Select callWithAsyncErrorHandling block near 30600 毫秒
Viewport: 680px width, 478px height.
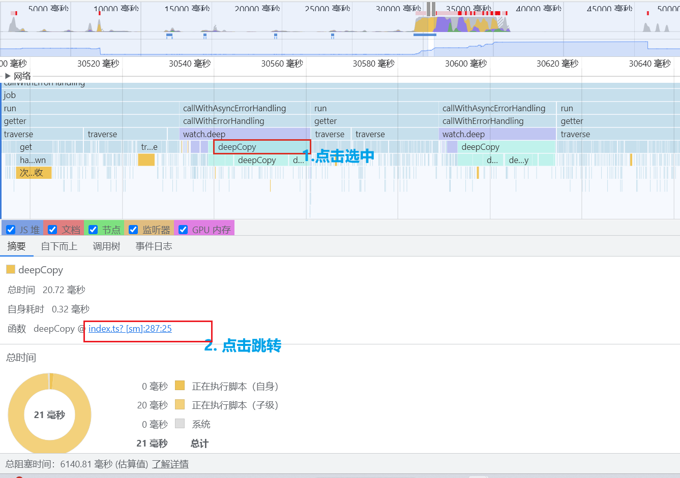(497, 108)
